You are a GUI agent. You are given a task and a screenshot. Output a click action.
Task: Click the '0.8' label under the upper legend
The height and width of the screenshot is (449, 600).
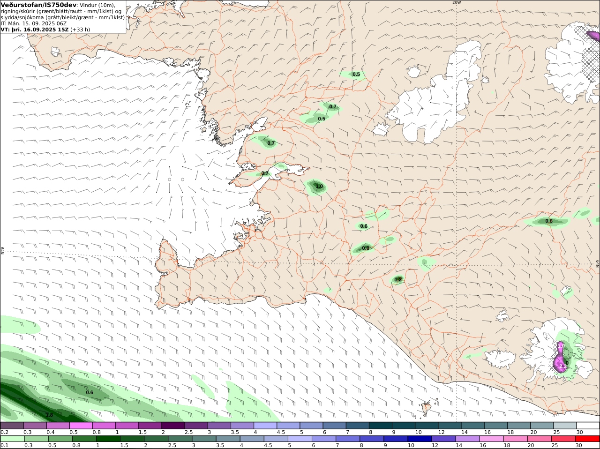pos(97,432)
